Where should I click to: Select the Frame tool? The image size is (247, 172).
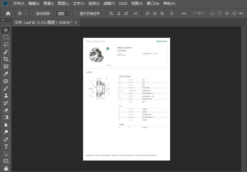tap(6, 66)
